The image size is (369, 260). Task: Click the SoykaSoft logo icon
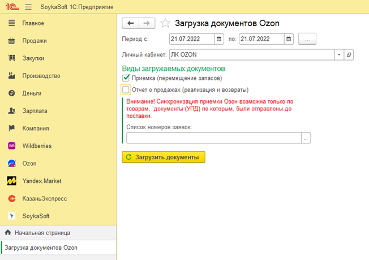(11, 216)
